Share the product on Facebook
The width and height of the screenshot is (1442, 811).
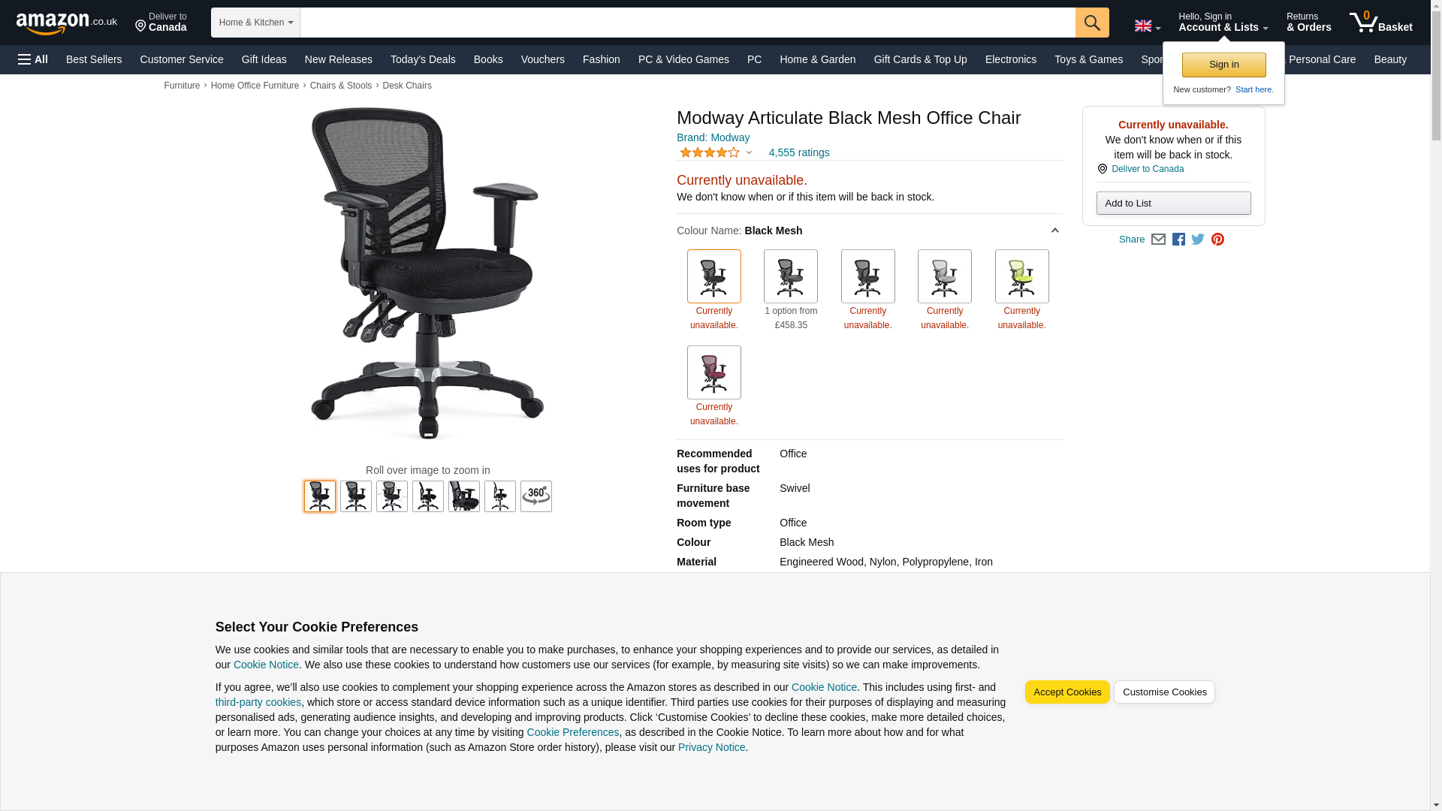[1178, 240]
